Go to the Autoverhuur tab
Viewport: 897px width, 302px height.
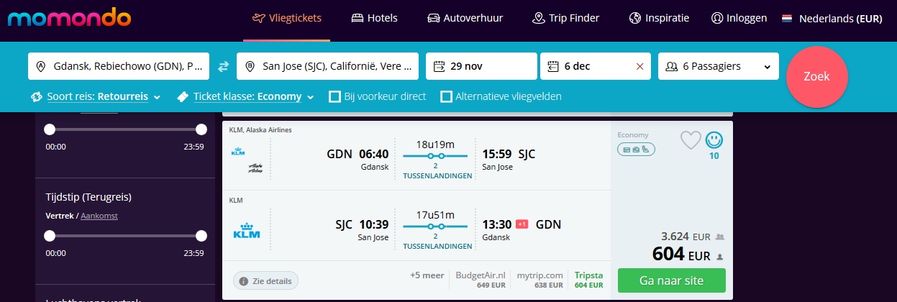point(465,18)
